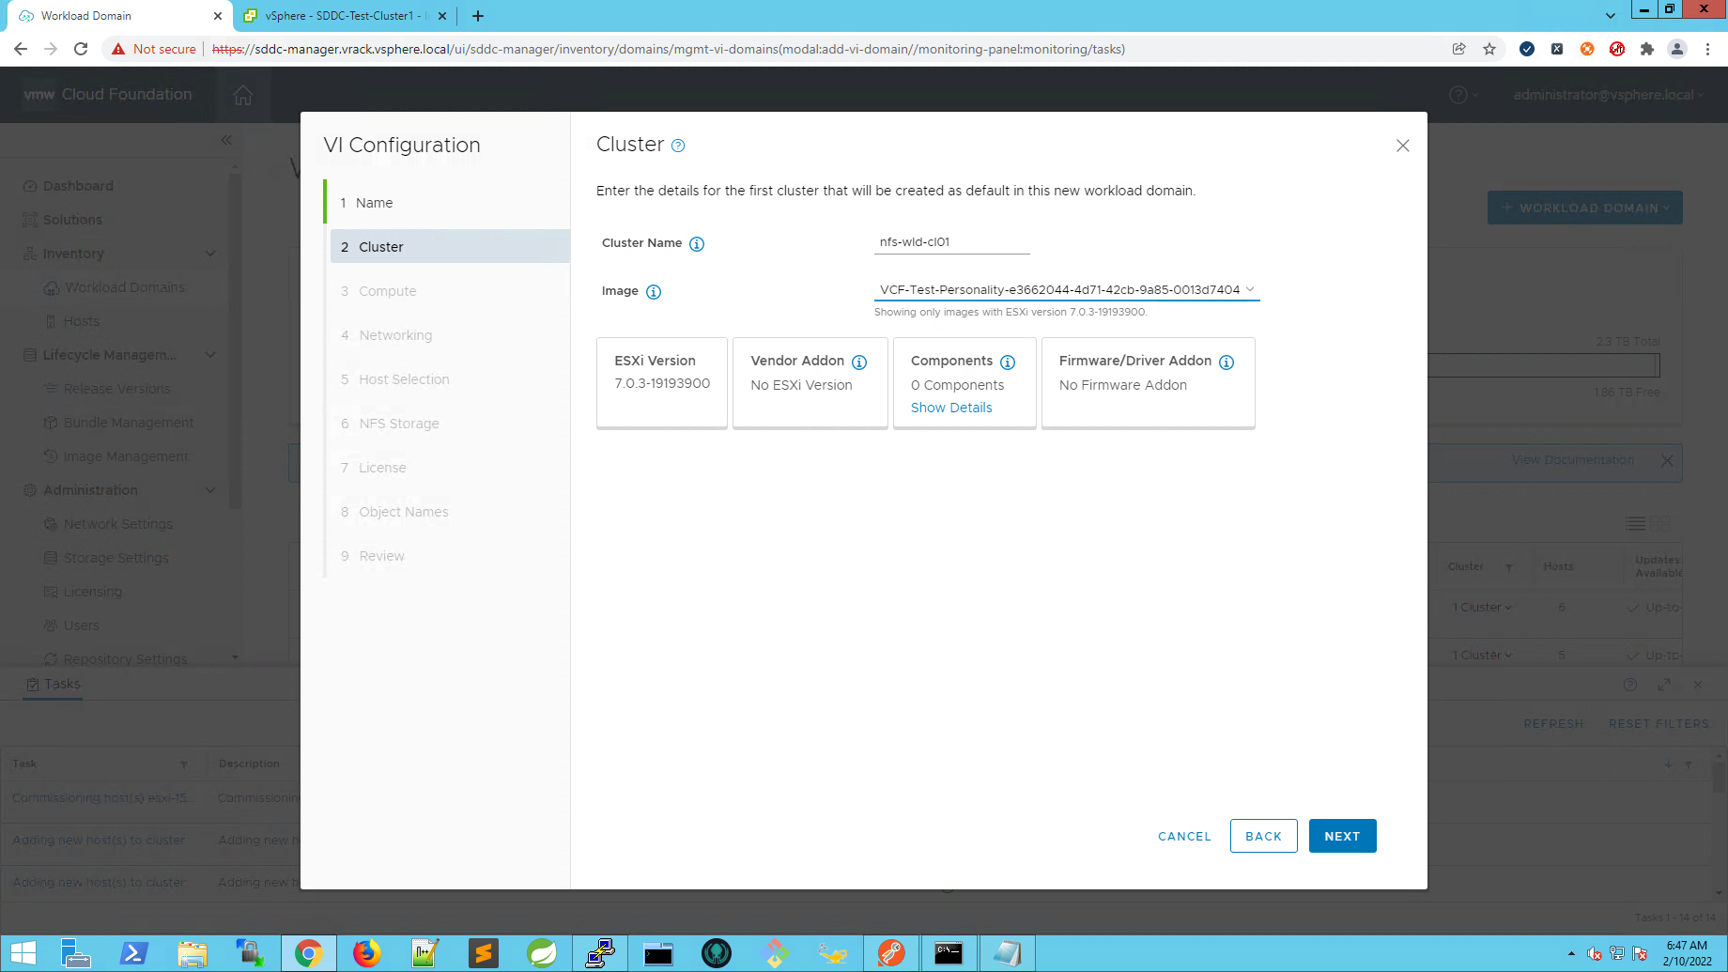Open Image Management in sidebar
This screenshot has width=1728, height=972.
pyautogui.click(x=126, y=456)
